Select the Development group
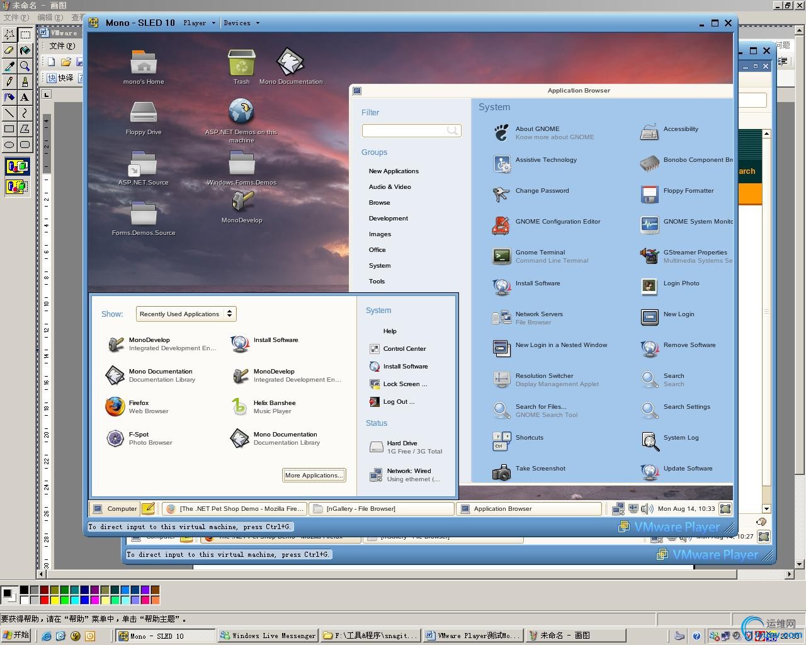Screen dimensions: 806x645 [389, 219]
